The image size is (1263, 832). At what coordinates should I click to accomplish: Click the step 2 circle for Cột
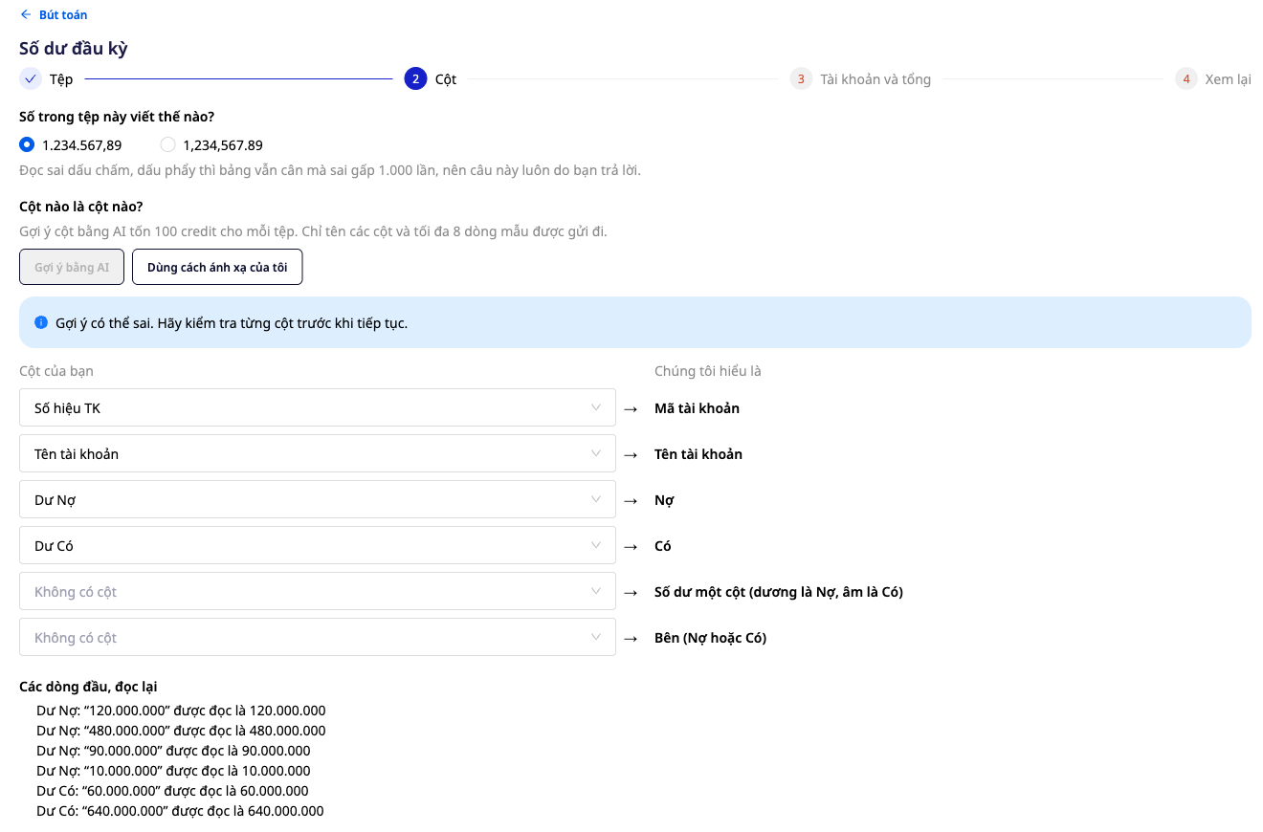(x=415, y=78)
